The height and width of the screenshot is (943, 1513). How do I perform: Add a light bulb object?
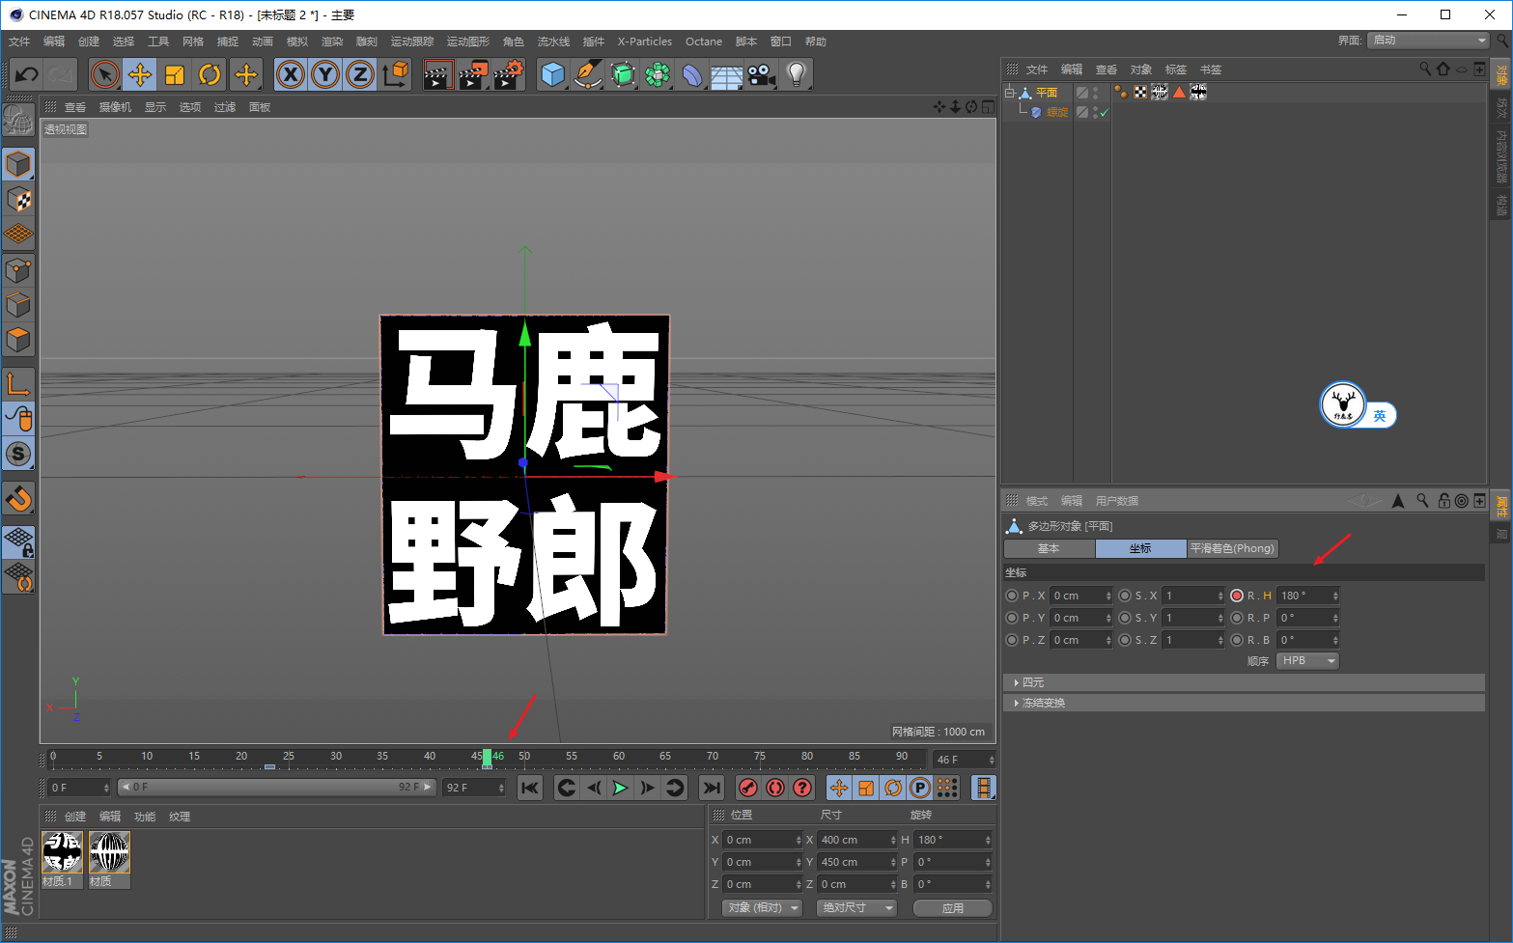(796, 74)
